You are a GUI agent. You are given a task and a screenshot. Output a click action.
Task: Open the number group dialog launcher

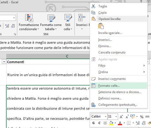coord(15,34)
